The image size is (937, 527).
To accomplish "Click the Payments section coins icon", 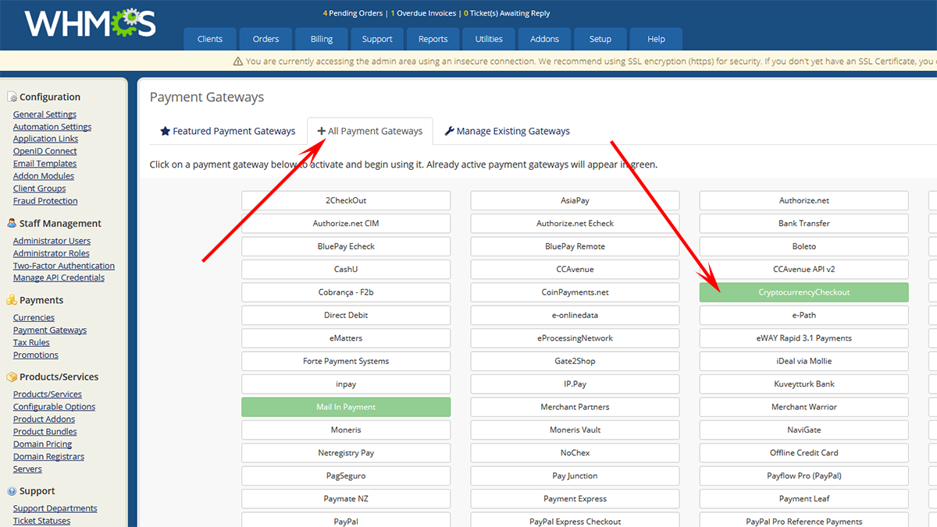I will click(x=12, y=300).
